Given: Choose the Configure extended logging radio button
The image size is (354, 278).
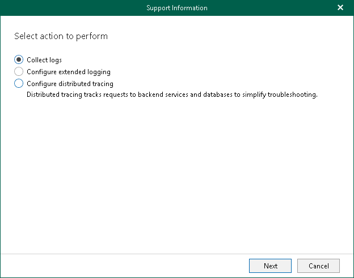Looking at the screenshot, I should coord(19,72).
